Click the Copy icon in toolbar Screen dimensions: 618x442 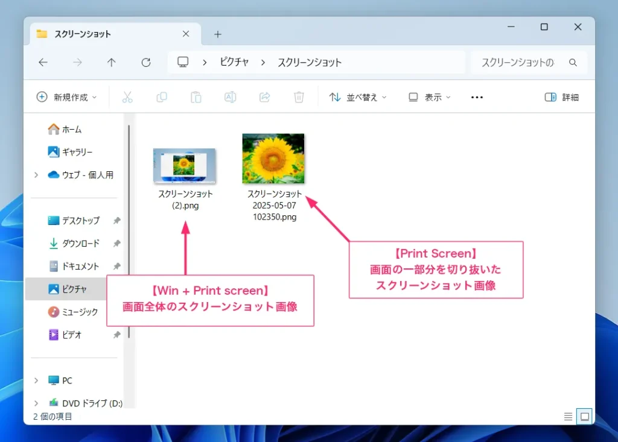162,97
